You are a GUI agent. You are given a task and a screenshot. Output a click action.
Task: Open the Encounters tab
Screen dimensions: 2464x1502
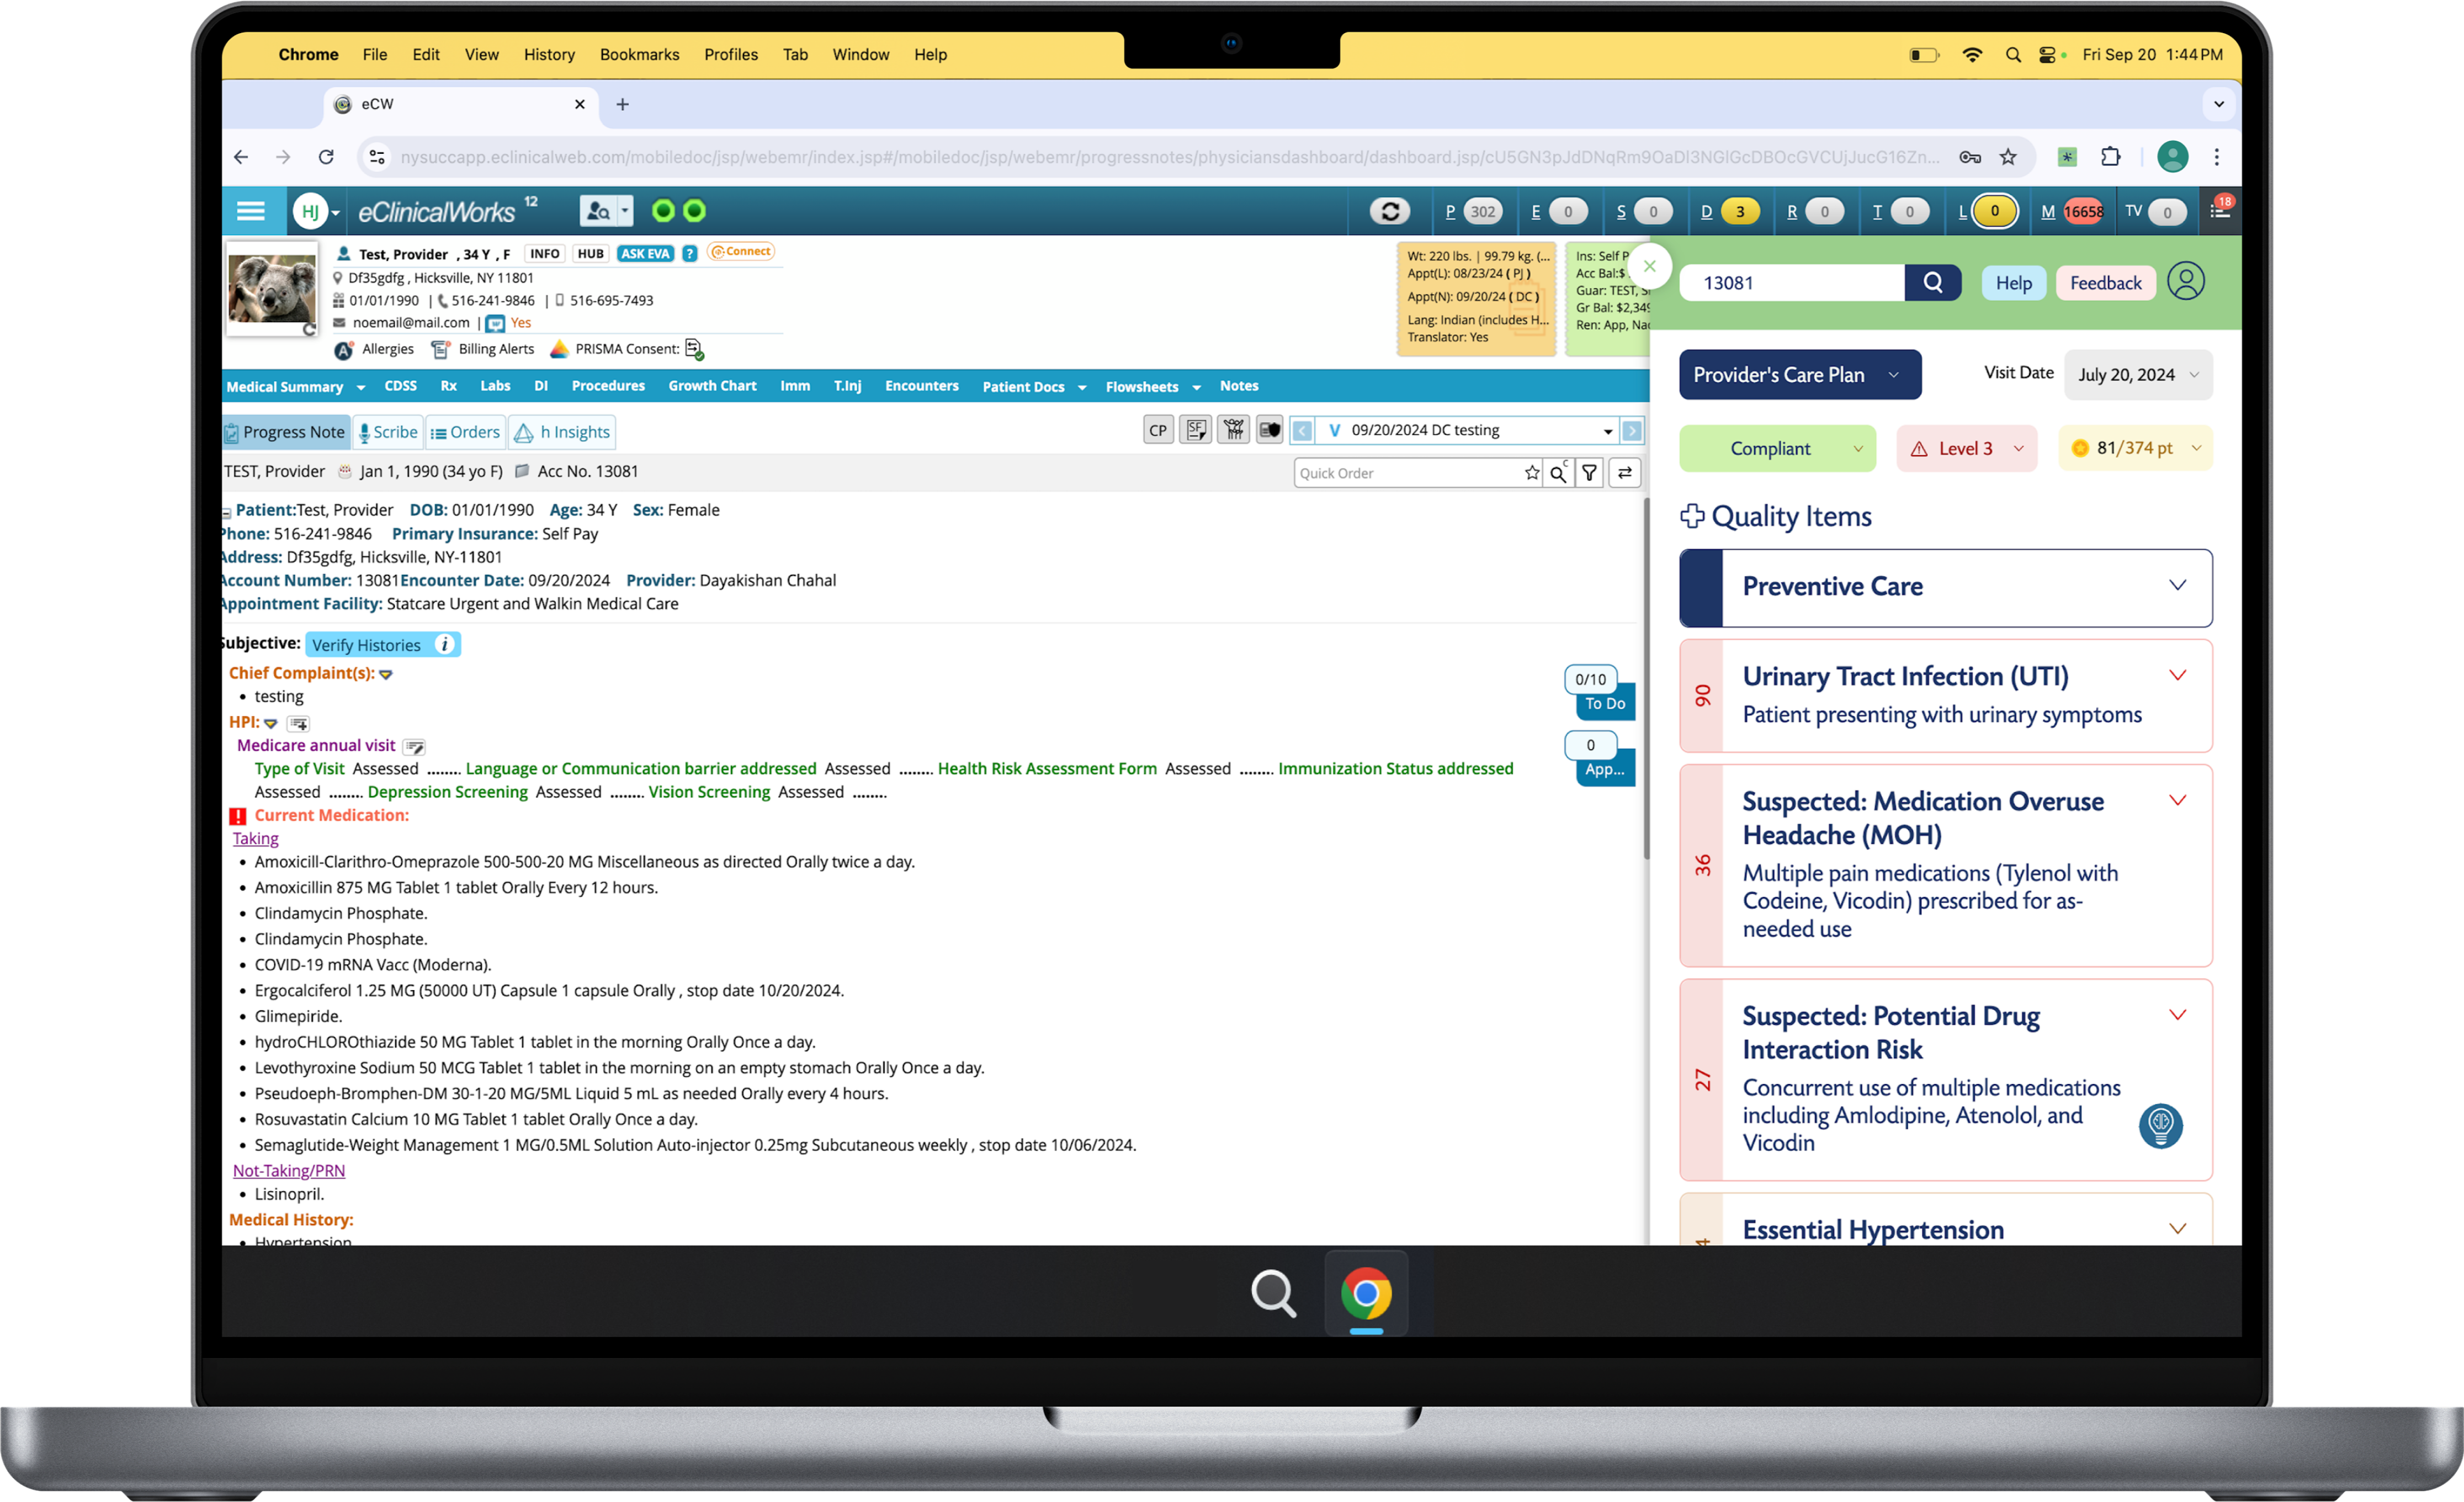coord(921,386)
